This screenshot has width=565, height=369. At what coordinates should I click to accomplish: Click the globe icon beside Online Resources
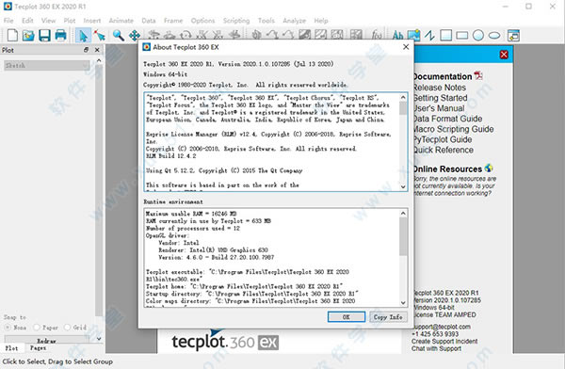(x=489, y=168)
